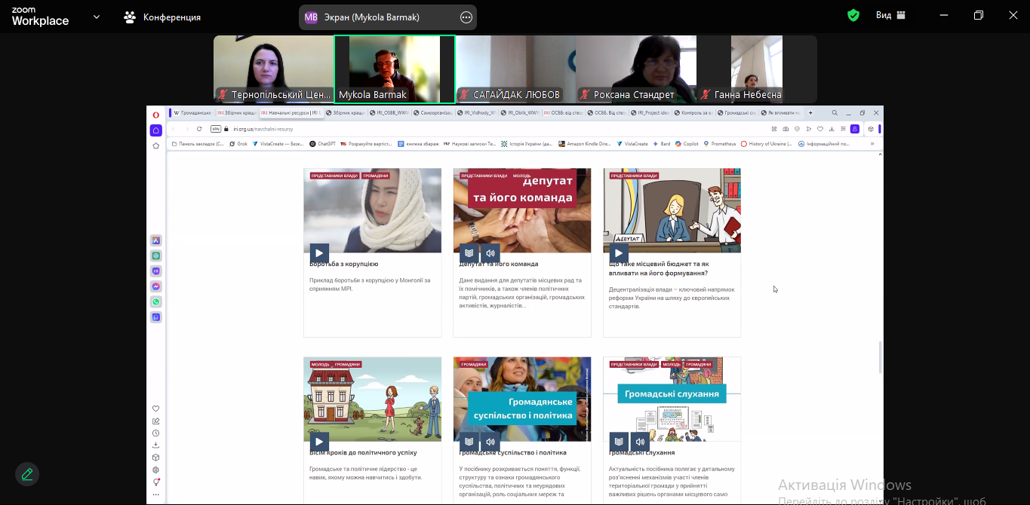Viewport: 1030px width, 505px height.
Task: Open Facebook Messenger in Opera sidebar
Action: (x=156, y=286)
